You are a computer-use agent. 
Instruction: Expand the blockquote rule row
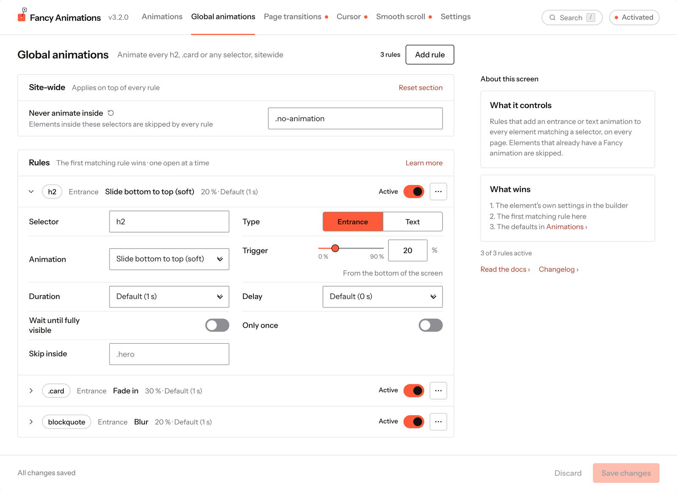pos(31,422)
